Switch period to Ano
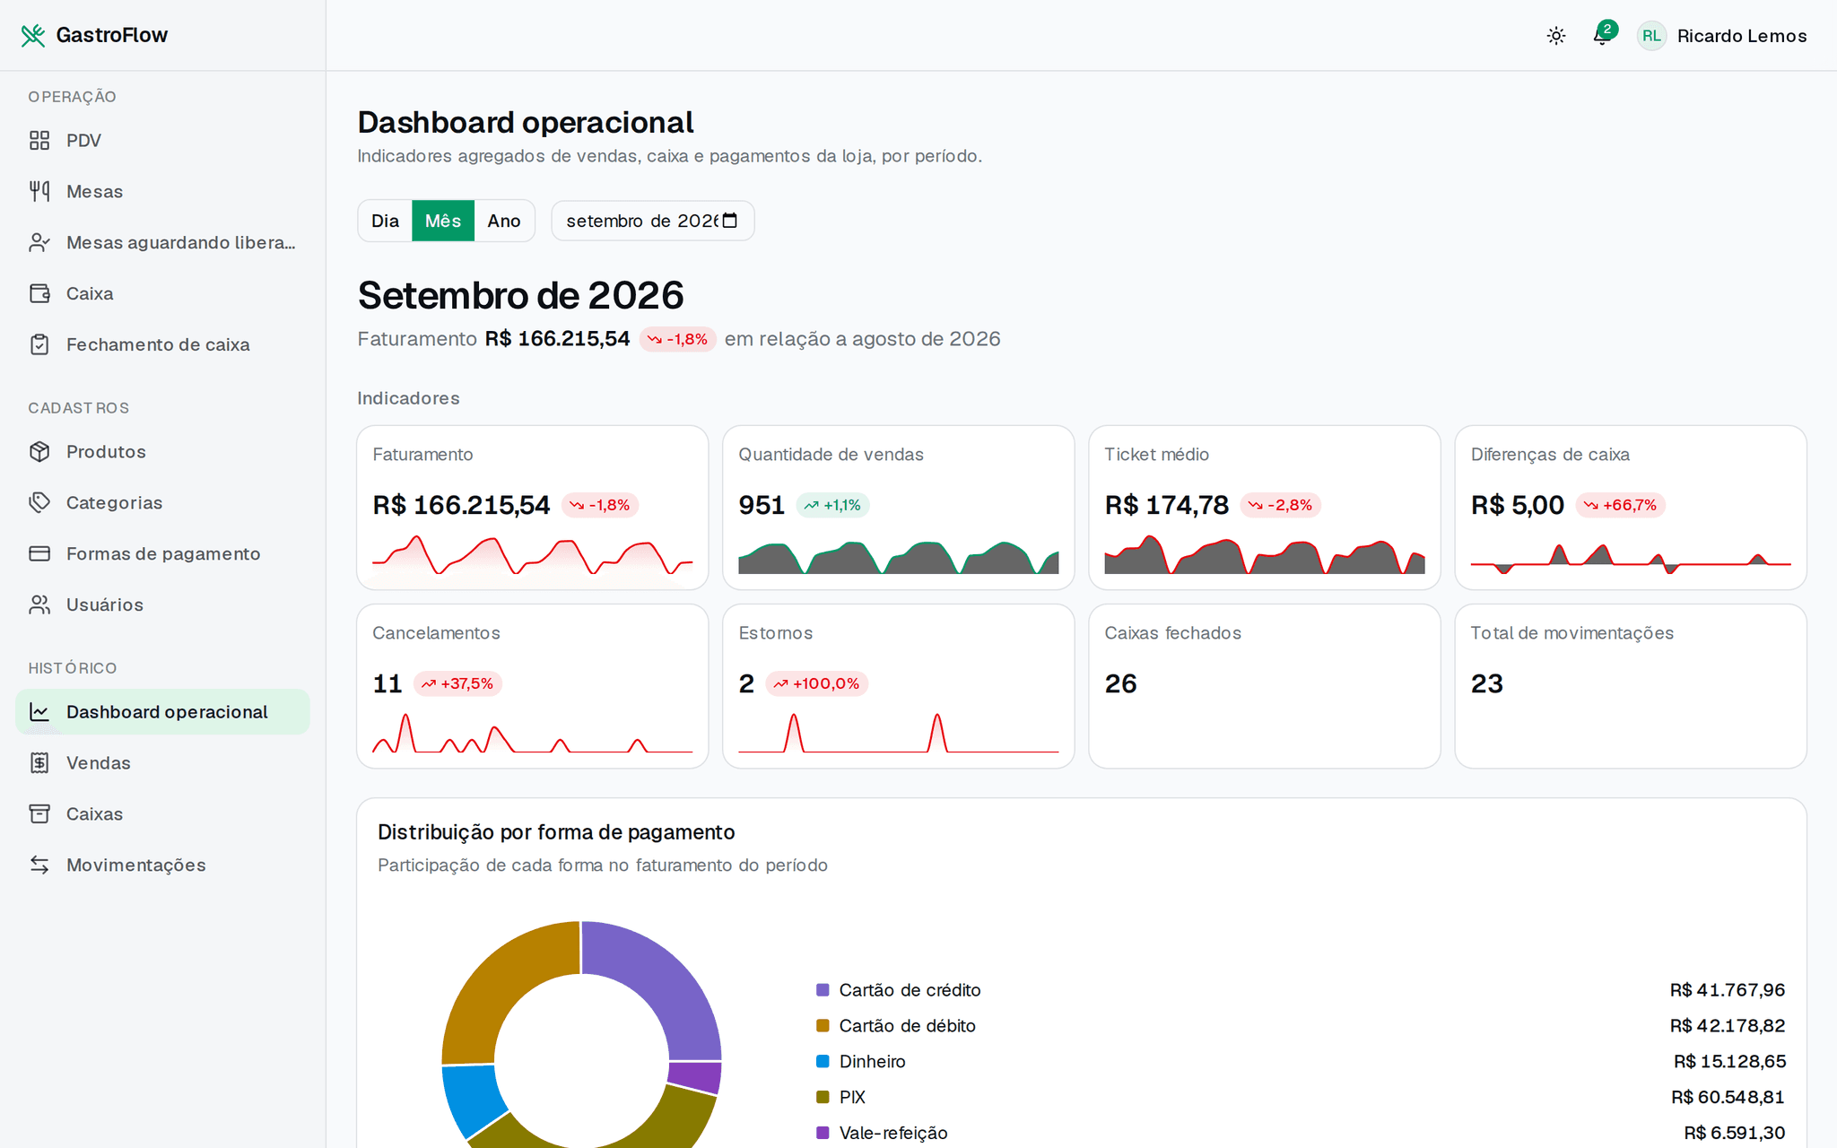Image resolution: width=1837 pixels, height=1148 pixels. 504,221
